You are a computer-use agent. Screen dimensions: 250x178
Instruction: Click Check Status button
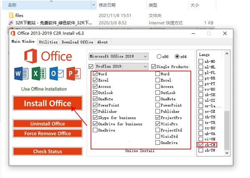(47, 151)
